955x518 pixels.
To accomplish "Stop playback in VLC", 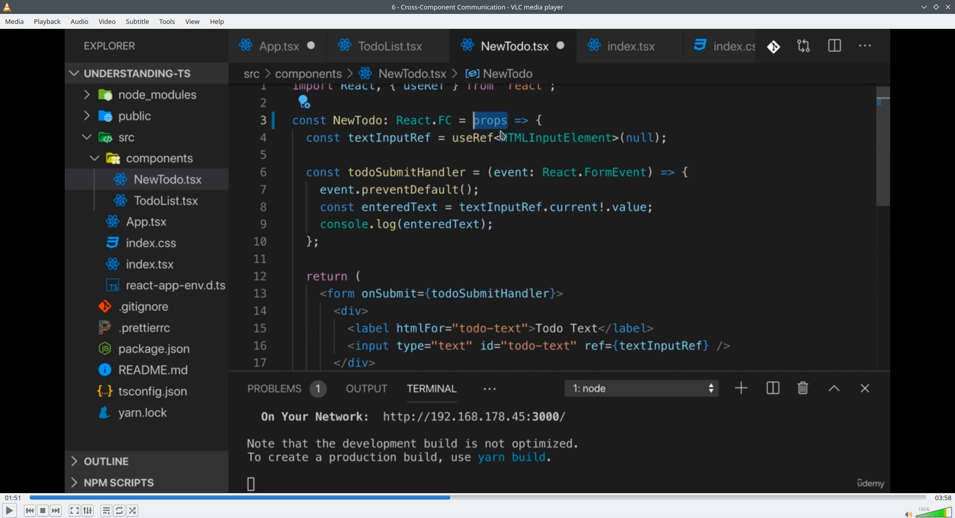I will tap(43, 511).
